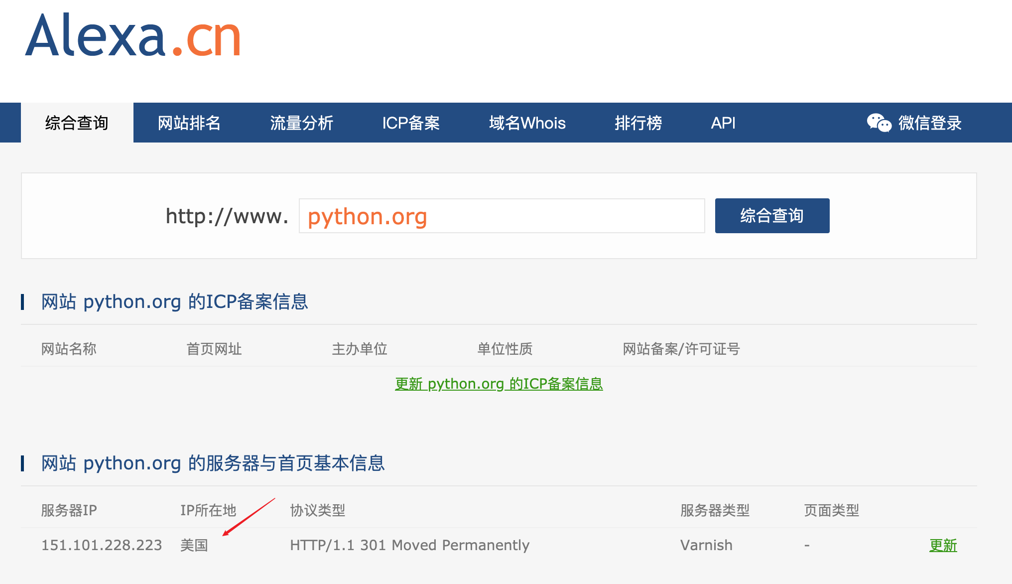
Task: Open the ICP备案 section
Action: (410, 123)
